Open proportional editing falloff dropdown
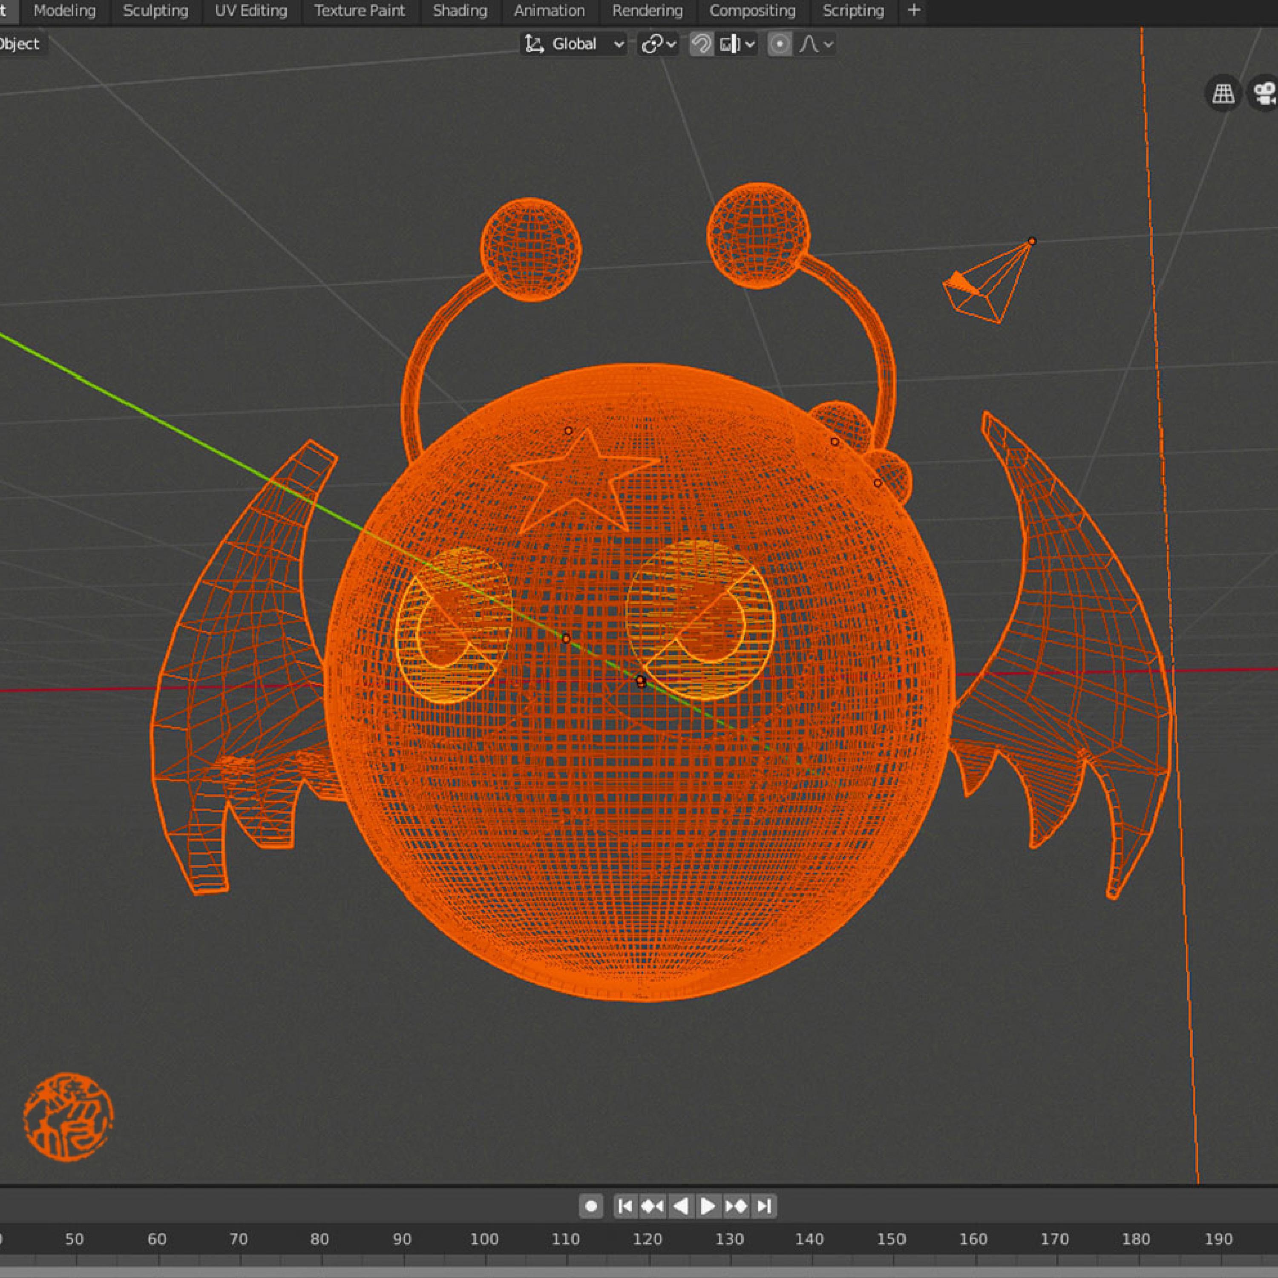Viewport: 1278px width, 1278px height. click(816, 44)
